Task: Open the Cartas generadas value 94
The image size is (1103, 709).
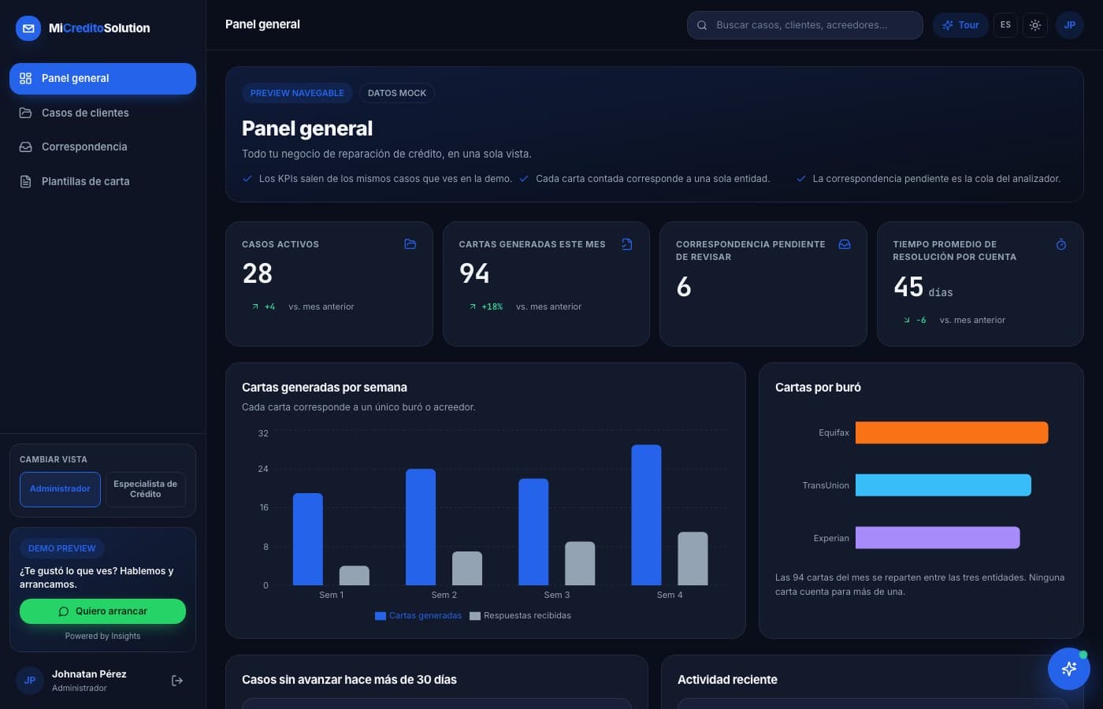Action: tap(474, 273)
